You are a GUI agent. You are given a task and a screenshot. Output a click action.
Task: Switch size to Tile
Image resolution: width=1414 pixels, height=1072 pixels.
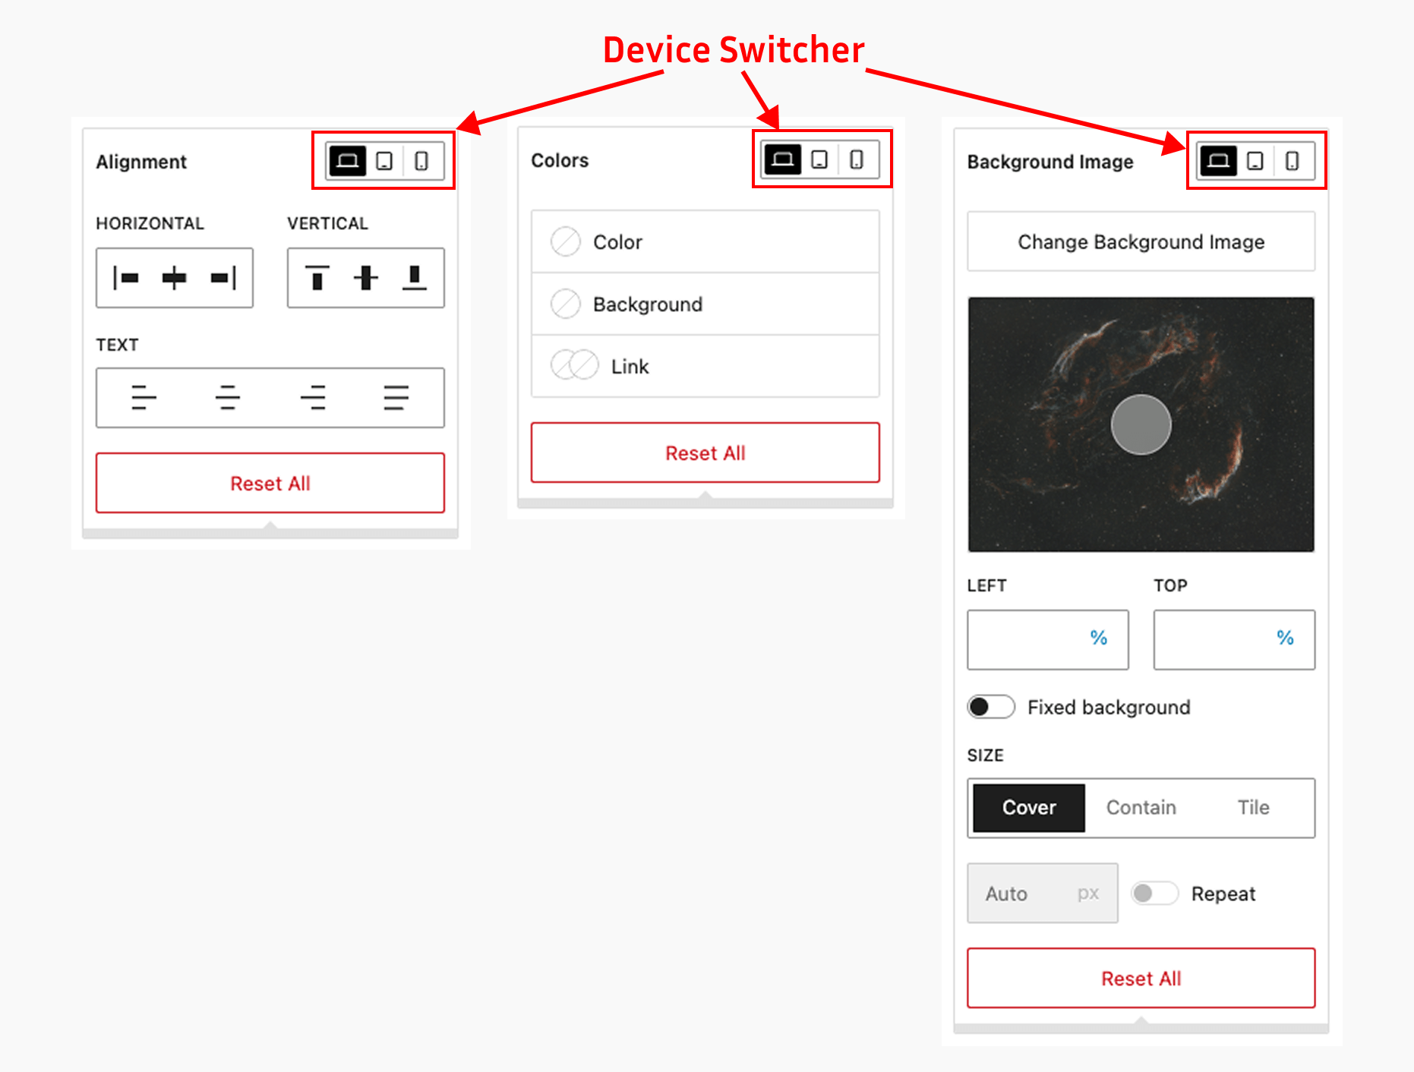click(1253, 808)
